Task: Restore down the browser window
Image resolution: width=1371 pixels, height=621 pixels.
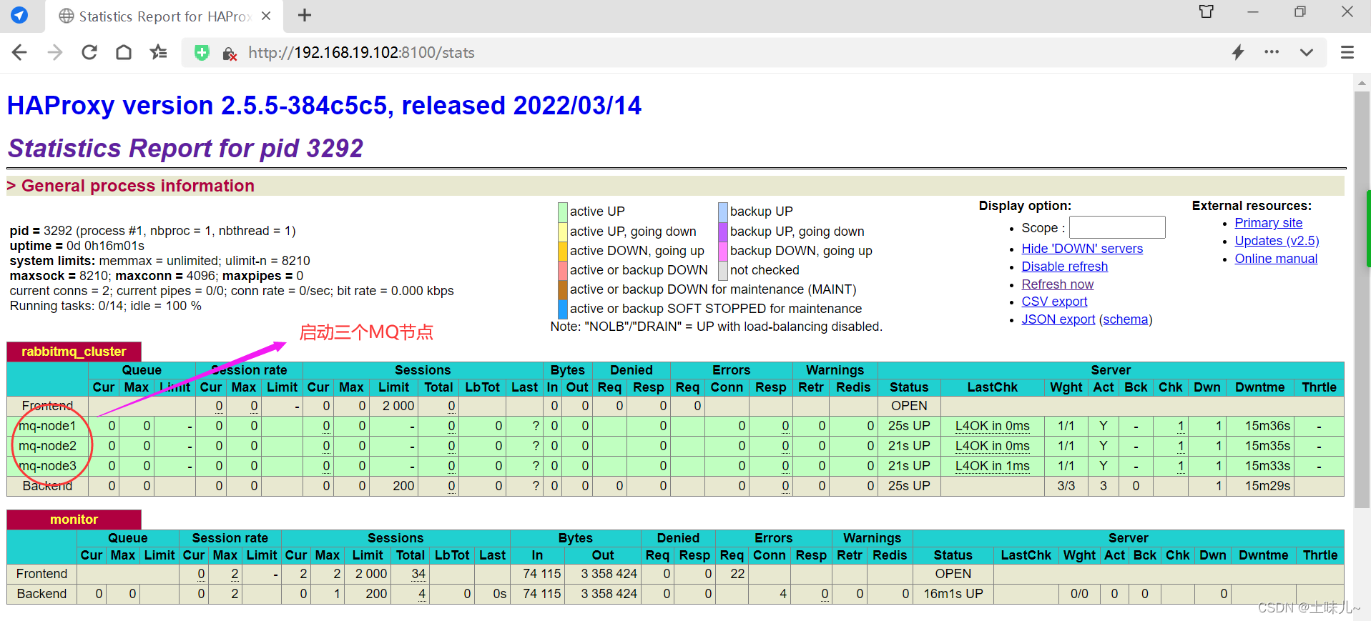Action: (x=1300, y=12)
